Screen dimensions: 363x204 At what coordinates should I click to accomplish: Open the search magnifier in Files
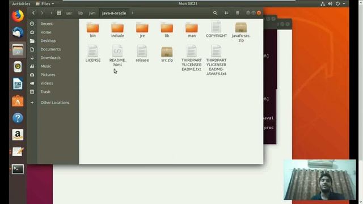point(215,13)
